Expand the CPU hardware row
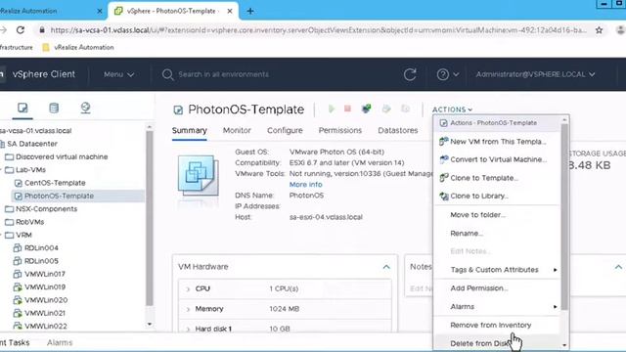626x352 pixels. (x=188, y=289)
